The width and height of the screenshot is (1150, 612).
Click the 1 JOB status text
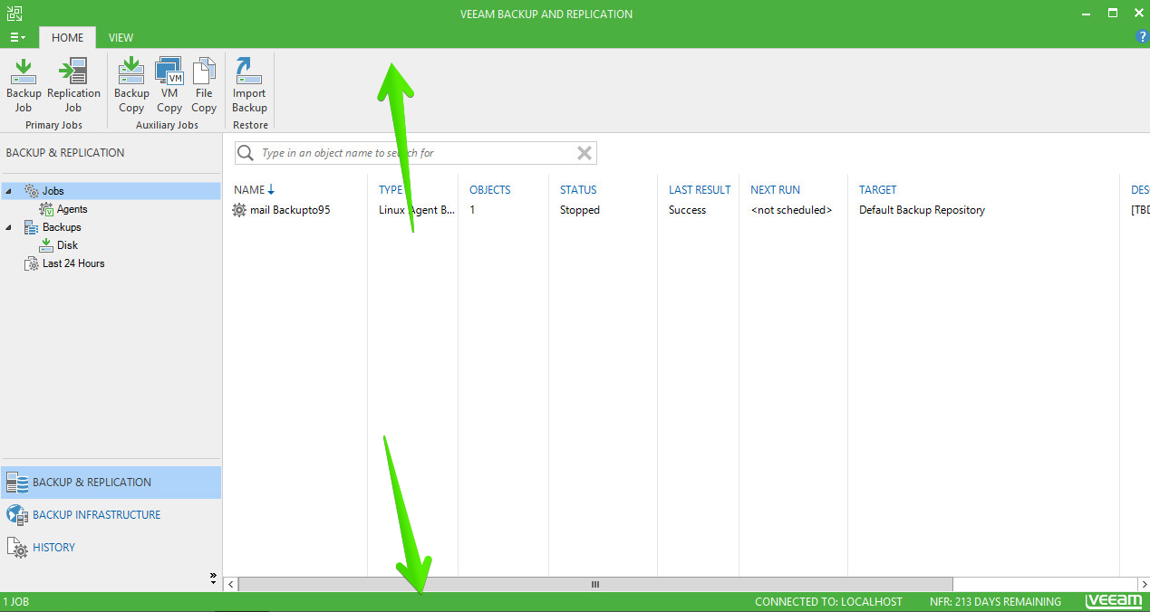[15, 602]
